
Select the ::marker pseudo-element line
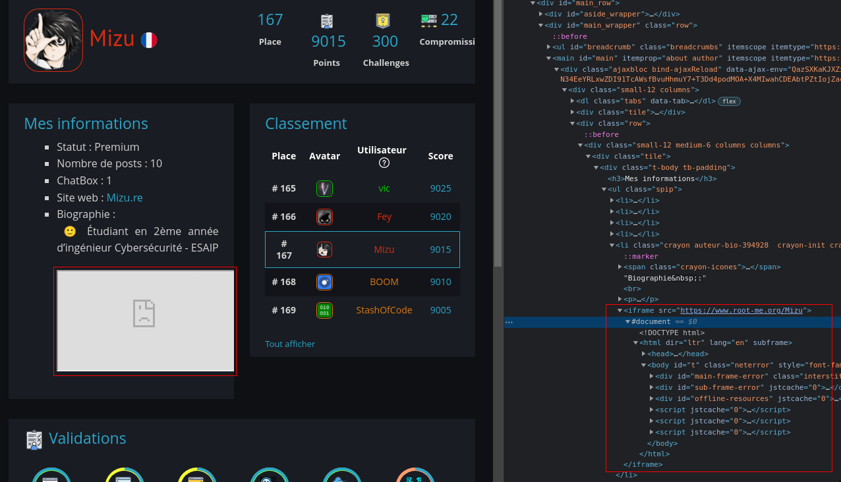click(x=641, y=256)
